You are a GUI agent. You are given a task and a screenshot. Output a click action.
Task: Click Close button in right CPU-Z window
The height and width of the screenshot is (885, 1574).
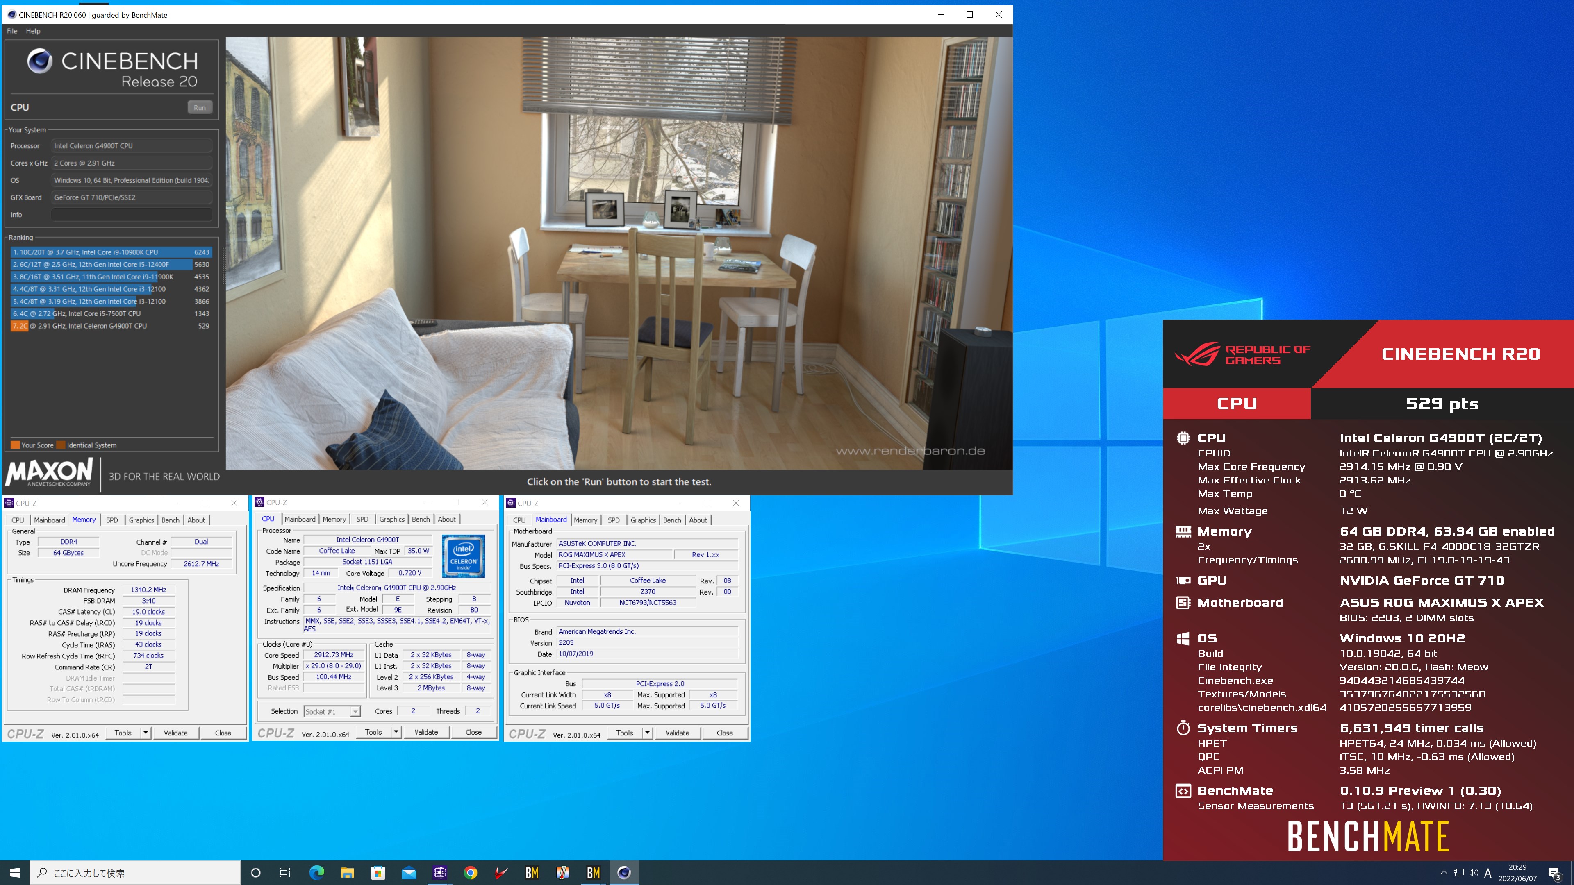click(x=725, y=733)
